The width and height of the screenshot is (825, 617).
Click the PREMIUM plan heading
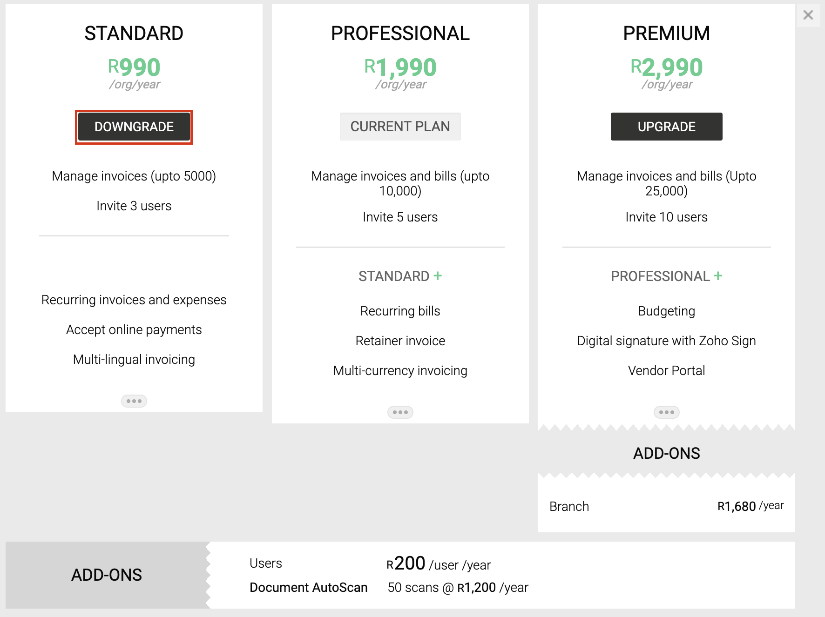(666, 34)
